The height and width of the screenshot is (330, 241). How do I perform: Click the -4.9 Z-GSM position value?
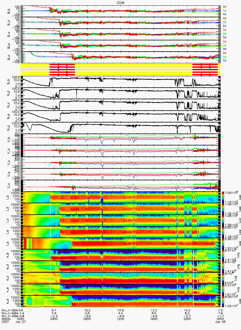click(120, 316)
